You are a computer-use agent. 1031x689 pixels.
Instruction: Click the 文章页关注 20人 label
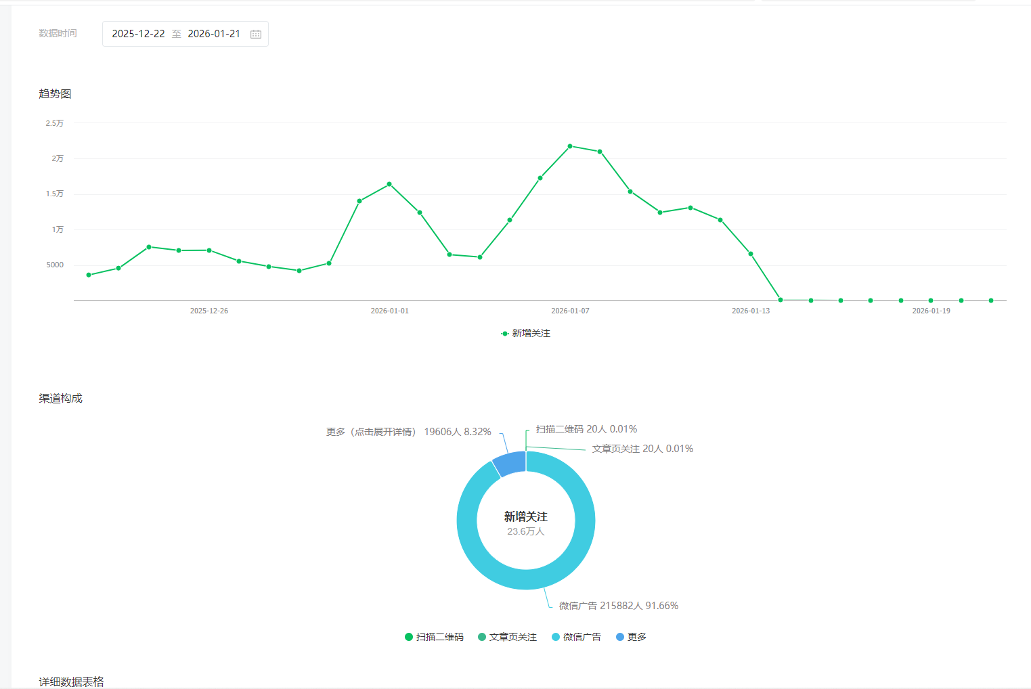(642, 449)
